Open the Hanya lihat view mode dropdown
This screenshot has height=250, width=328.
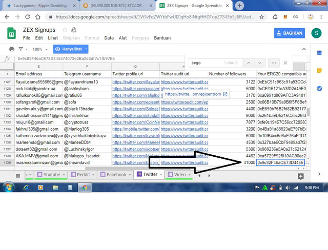pyautogui.click(x=71, y=49)
